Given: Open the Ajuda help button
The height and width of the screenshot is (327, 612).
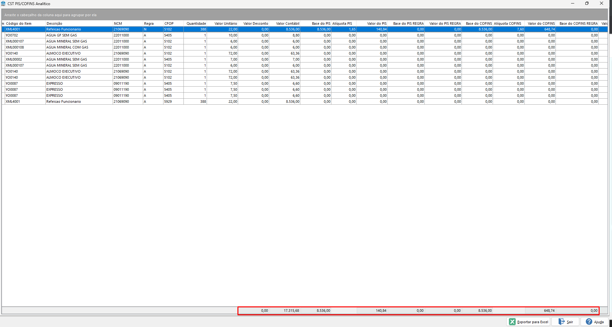Looking at the screenshot, I should tap(595, 322).
